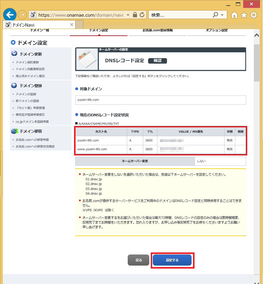This screenshot has width=263, height=284.
Task: Click the browser forward arrow button
Action: 22,15
